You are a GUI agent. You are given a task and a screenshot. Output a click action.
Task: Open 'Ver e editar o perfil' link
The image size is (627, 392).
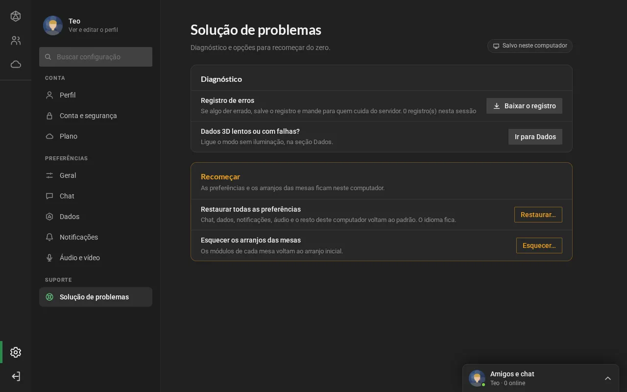pyautogui.click(x=93, y=30)
